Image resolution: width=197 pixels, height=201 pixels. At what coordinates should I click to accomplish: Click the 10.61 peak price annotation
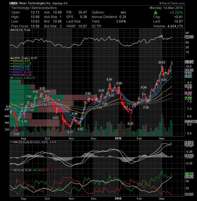pyautogui.click(x=162, y=62)
